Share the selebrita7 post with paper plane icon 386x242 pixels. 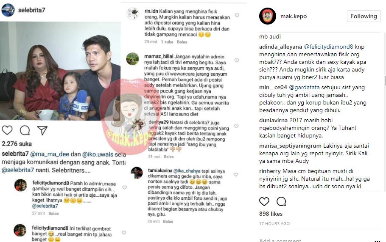click(x=42, y=130)
